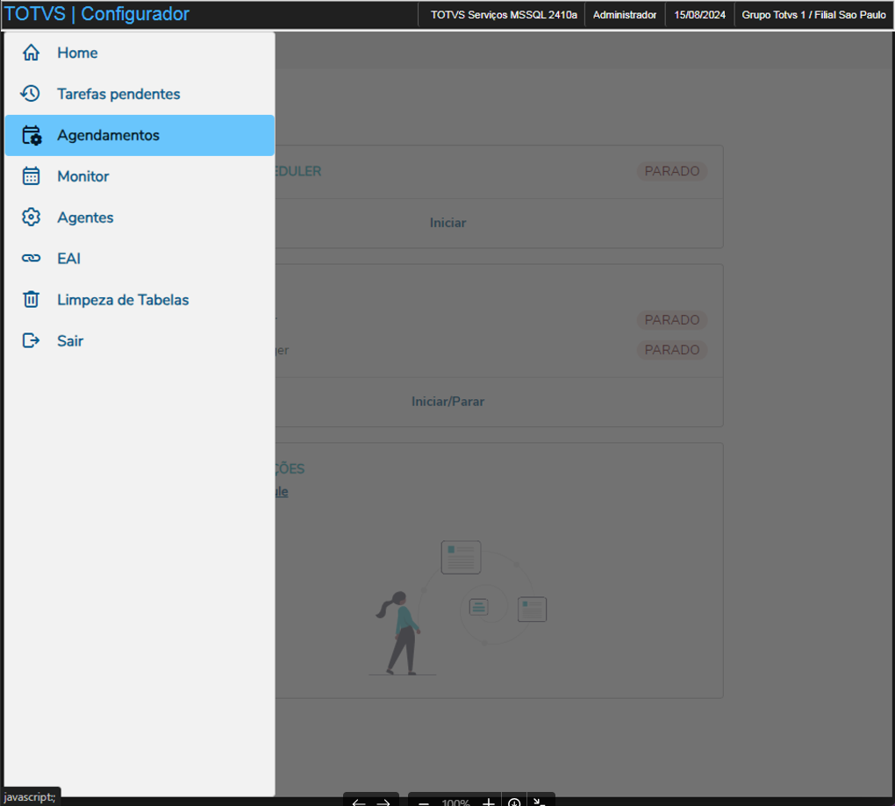The width and height of the screenshot is (895, 806).
Task: Log out using the Sair exit icon
Action: tap(31, 340)
